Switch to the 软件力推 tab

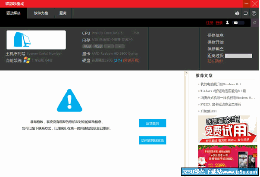pyautogui.click(x=41, y=13)
